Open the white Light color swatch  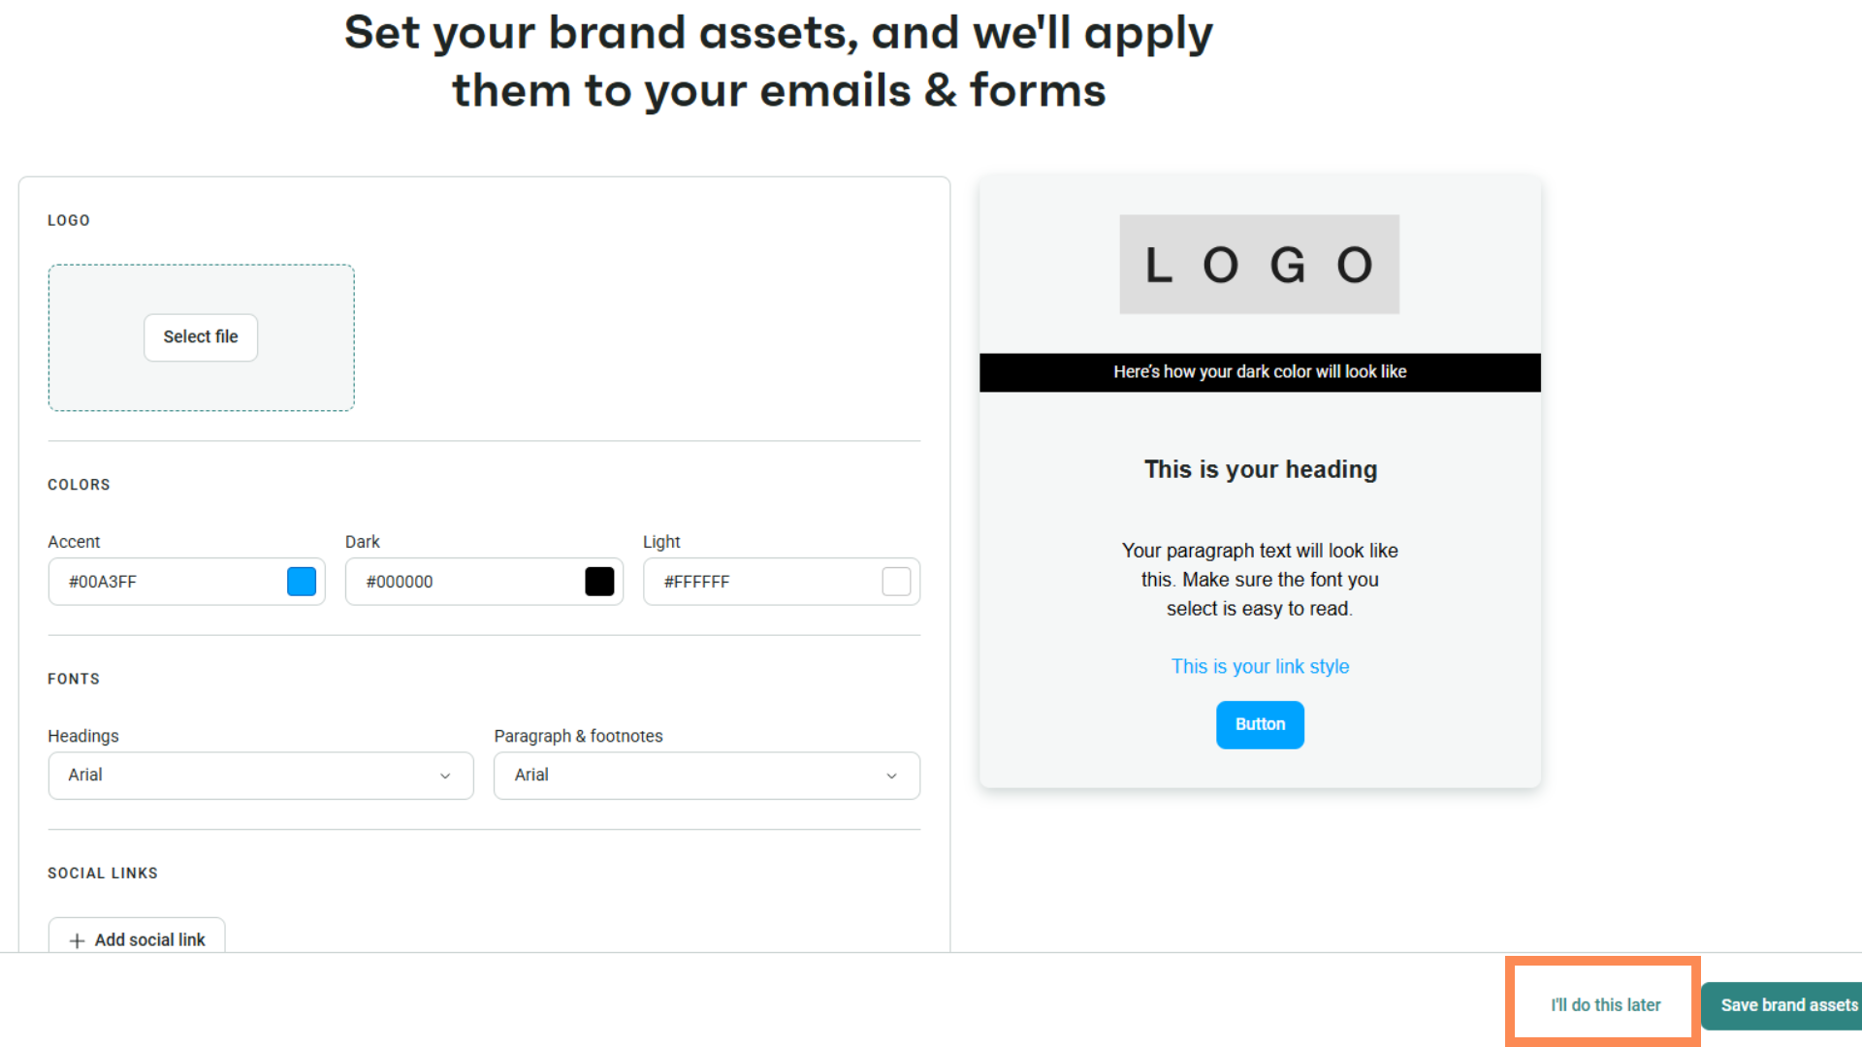[x=896, y=582]
